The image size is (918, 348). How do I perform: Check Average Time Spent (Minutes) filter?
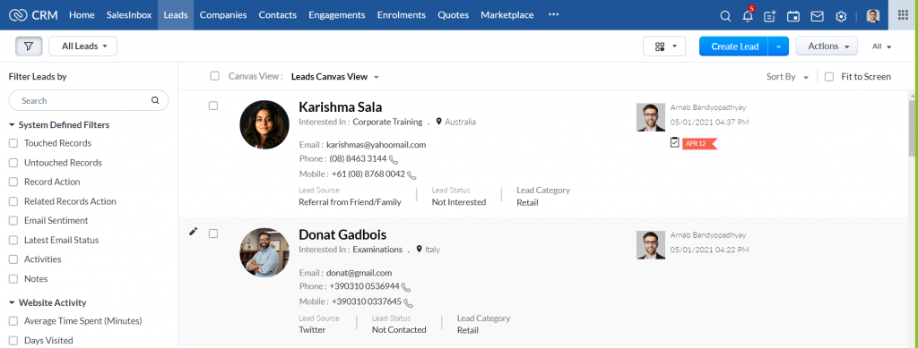coord(13,321)
